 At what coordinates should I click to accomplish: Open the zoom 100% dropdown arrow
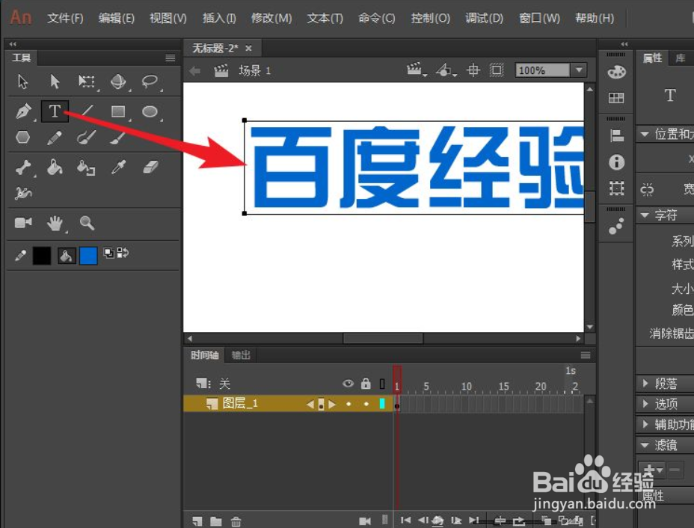[579, 70]
